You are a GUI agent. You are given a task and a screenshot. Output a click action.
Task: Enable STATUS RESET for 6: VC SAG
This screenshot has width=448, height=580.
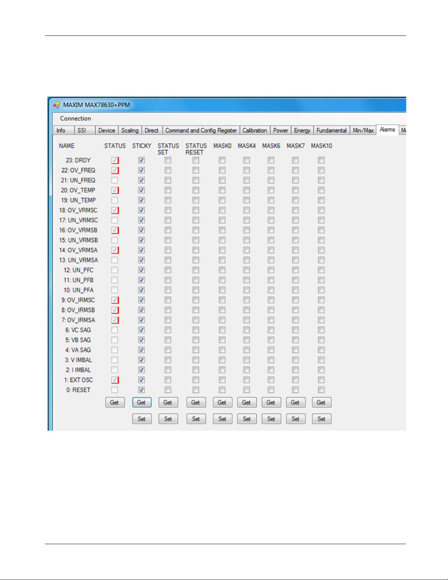point(196,330)
